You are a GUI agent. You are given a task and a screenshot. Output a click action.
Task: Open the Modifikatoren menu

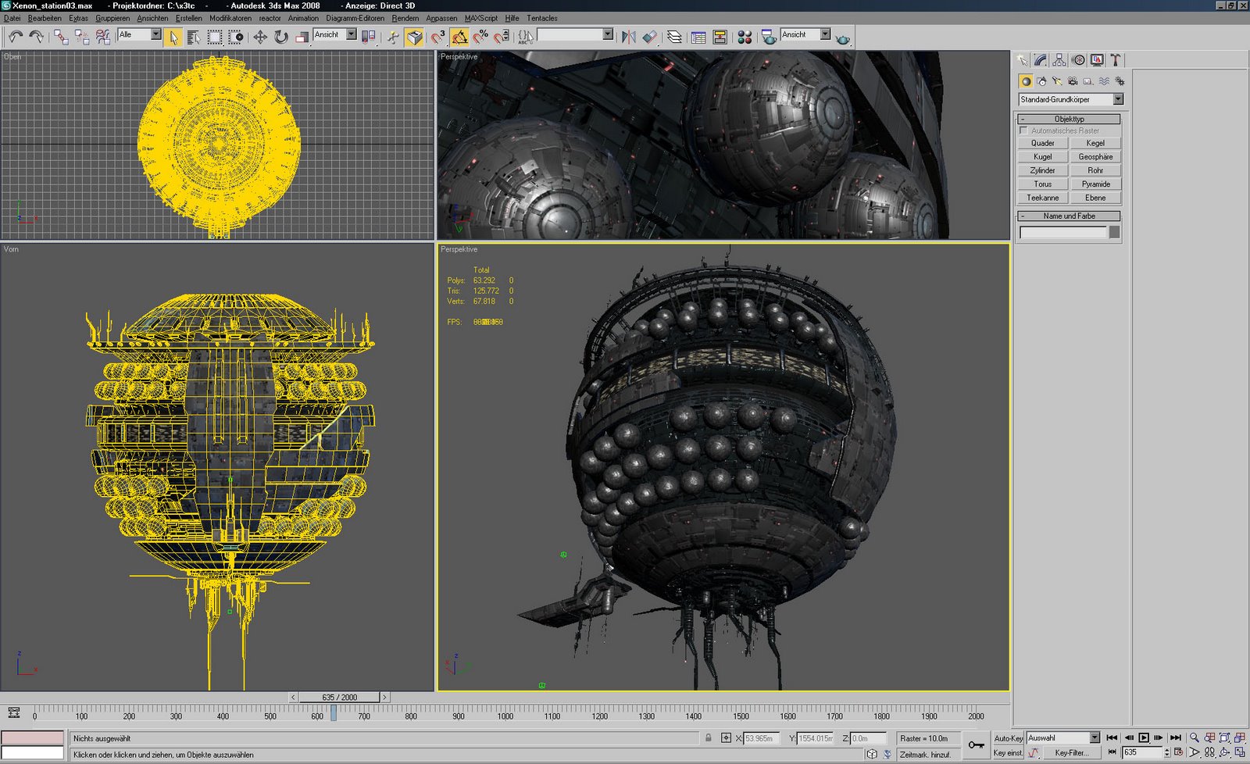230,18
